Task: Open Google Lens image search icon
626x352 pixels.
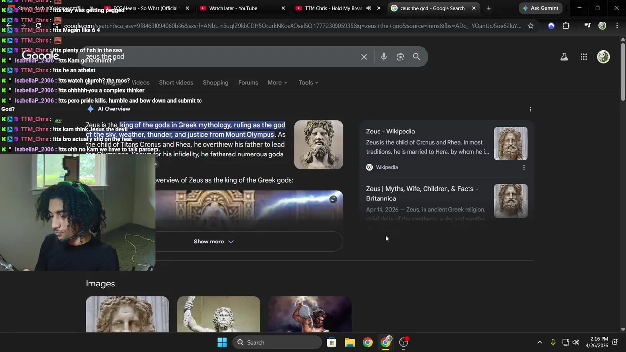Action: pyautogui.click(x=400, y=57)
